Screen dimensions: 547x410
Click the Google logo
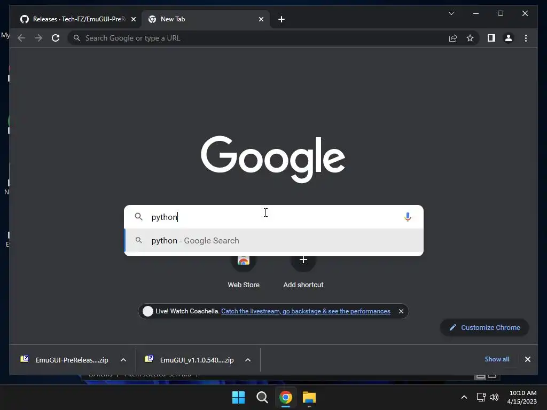click(273, 159)
